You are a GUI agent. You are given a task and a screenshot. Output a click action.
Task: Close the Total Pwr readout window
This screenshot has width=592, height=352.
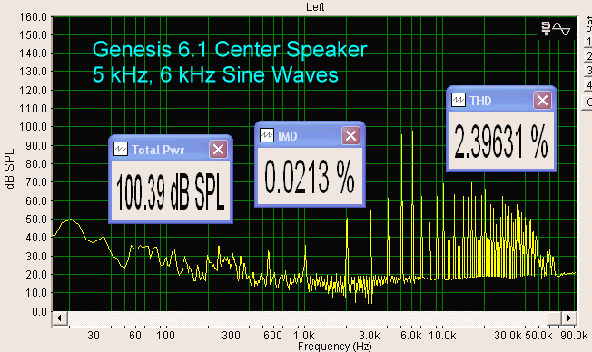point(218,150)
